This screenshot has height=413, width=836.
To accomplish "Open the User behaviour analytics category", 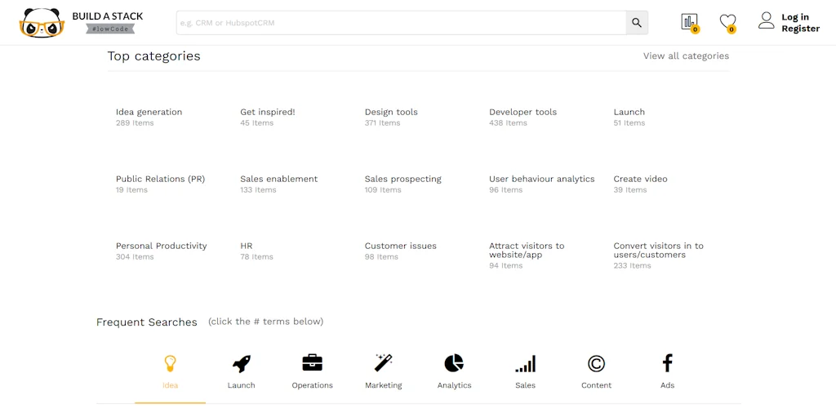I will (x=542, y=179).
